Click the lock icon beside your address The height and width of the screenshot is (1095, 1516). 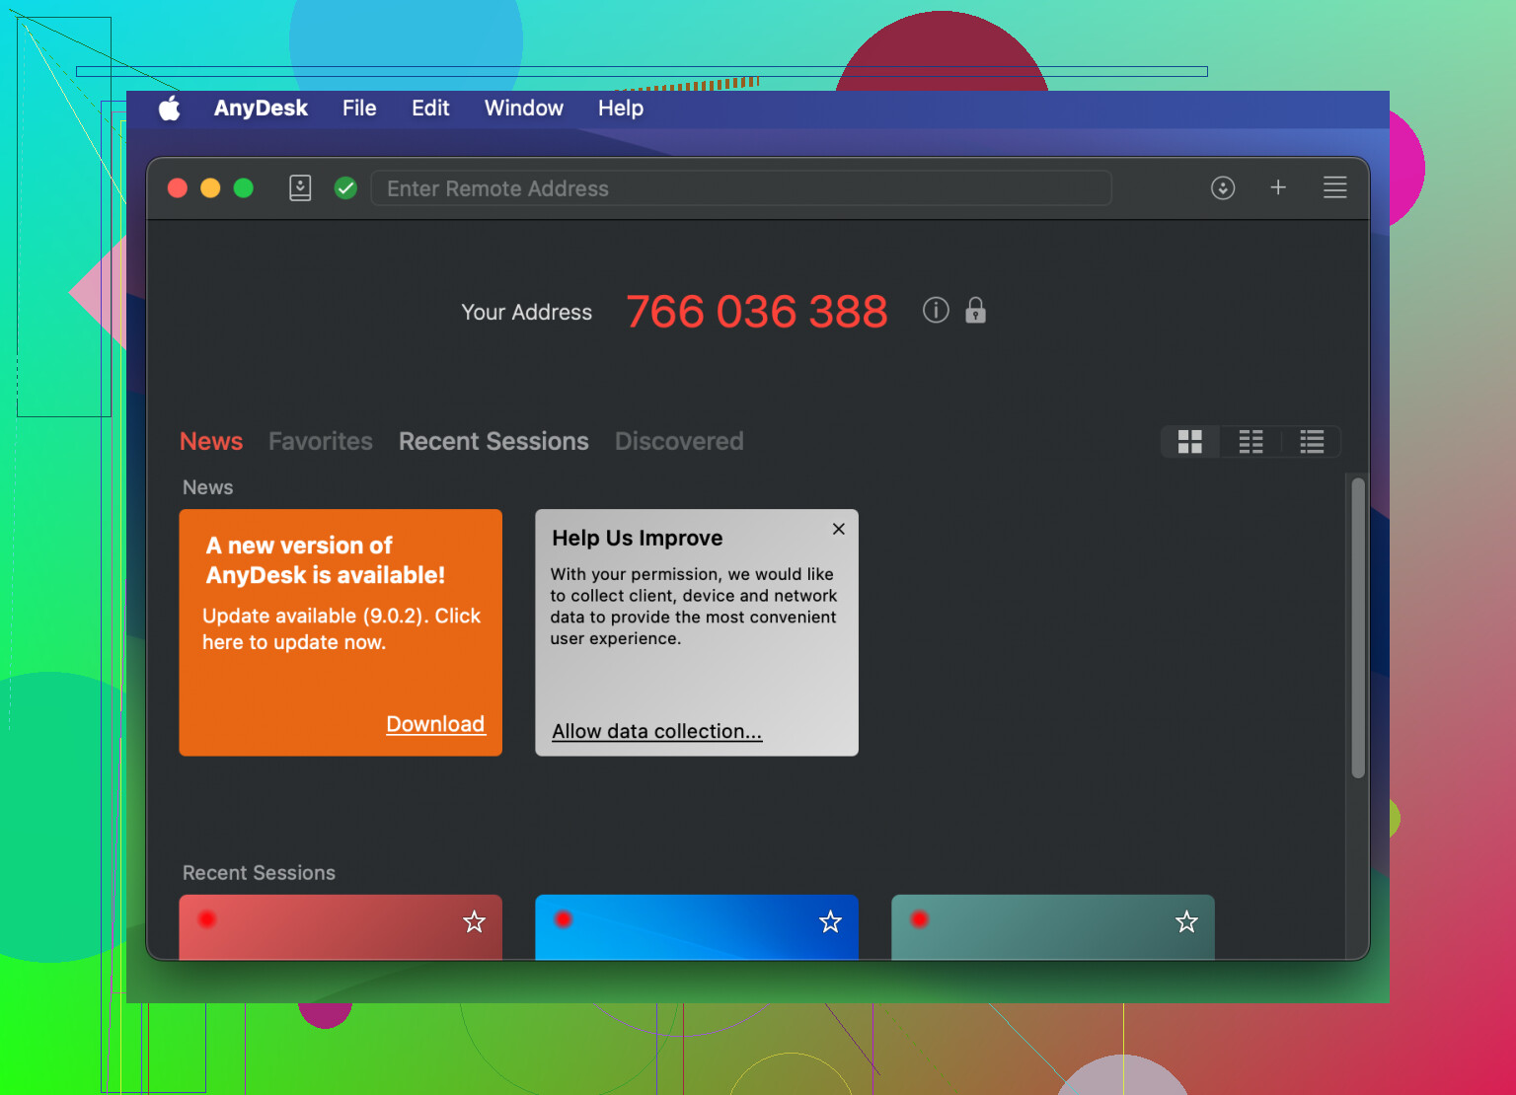975,311
